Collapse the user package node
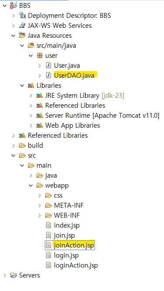Image resolution: width=164 pixels, height=291 pixels. [x=31, y=56]
